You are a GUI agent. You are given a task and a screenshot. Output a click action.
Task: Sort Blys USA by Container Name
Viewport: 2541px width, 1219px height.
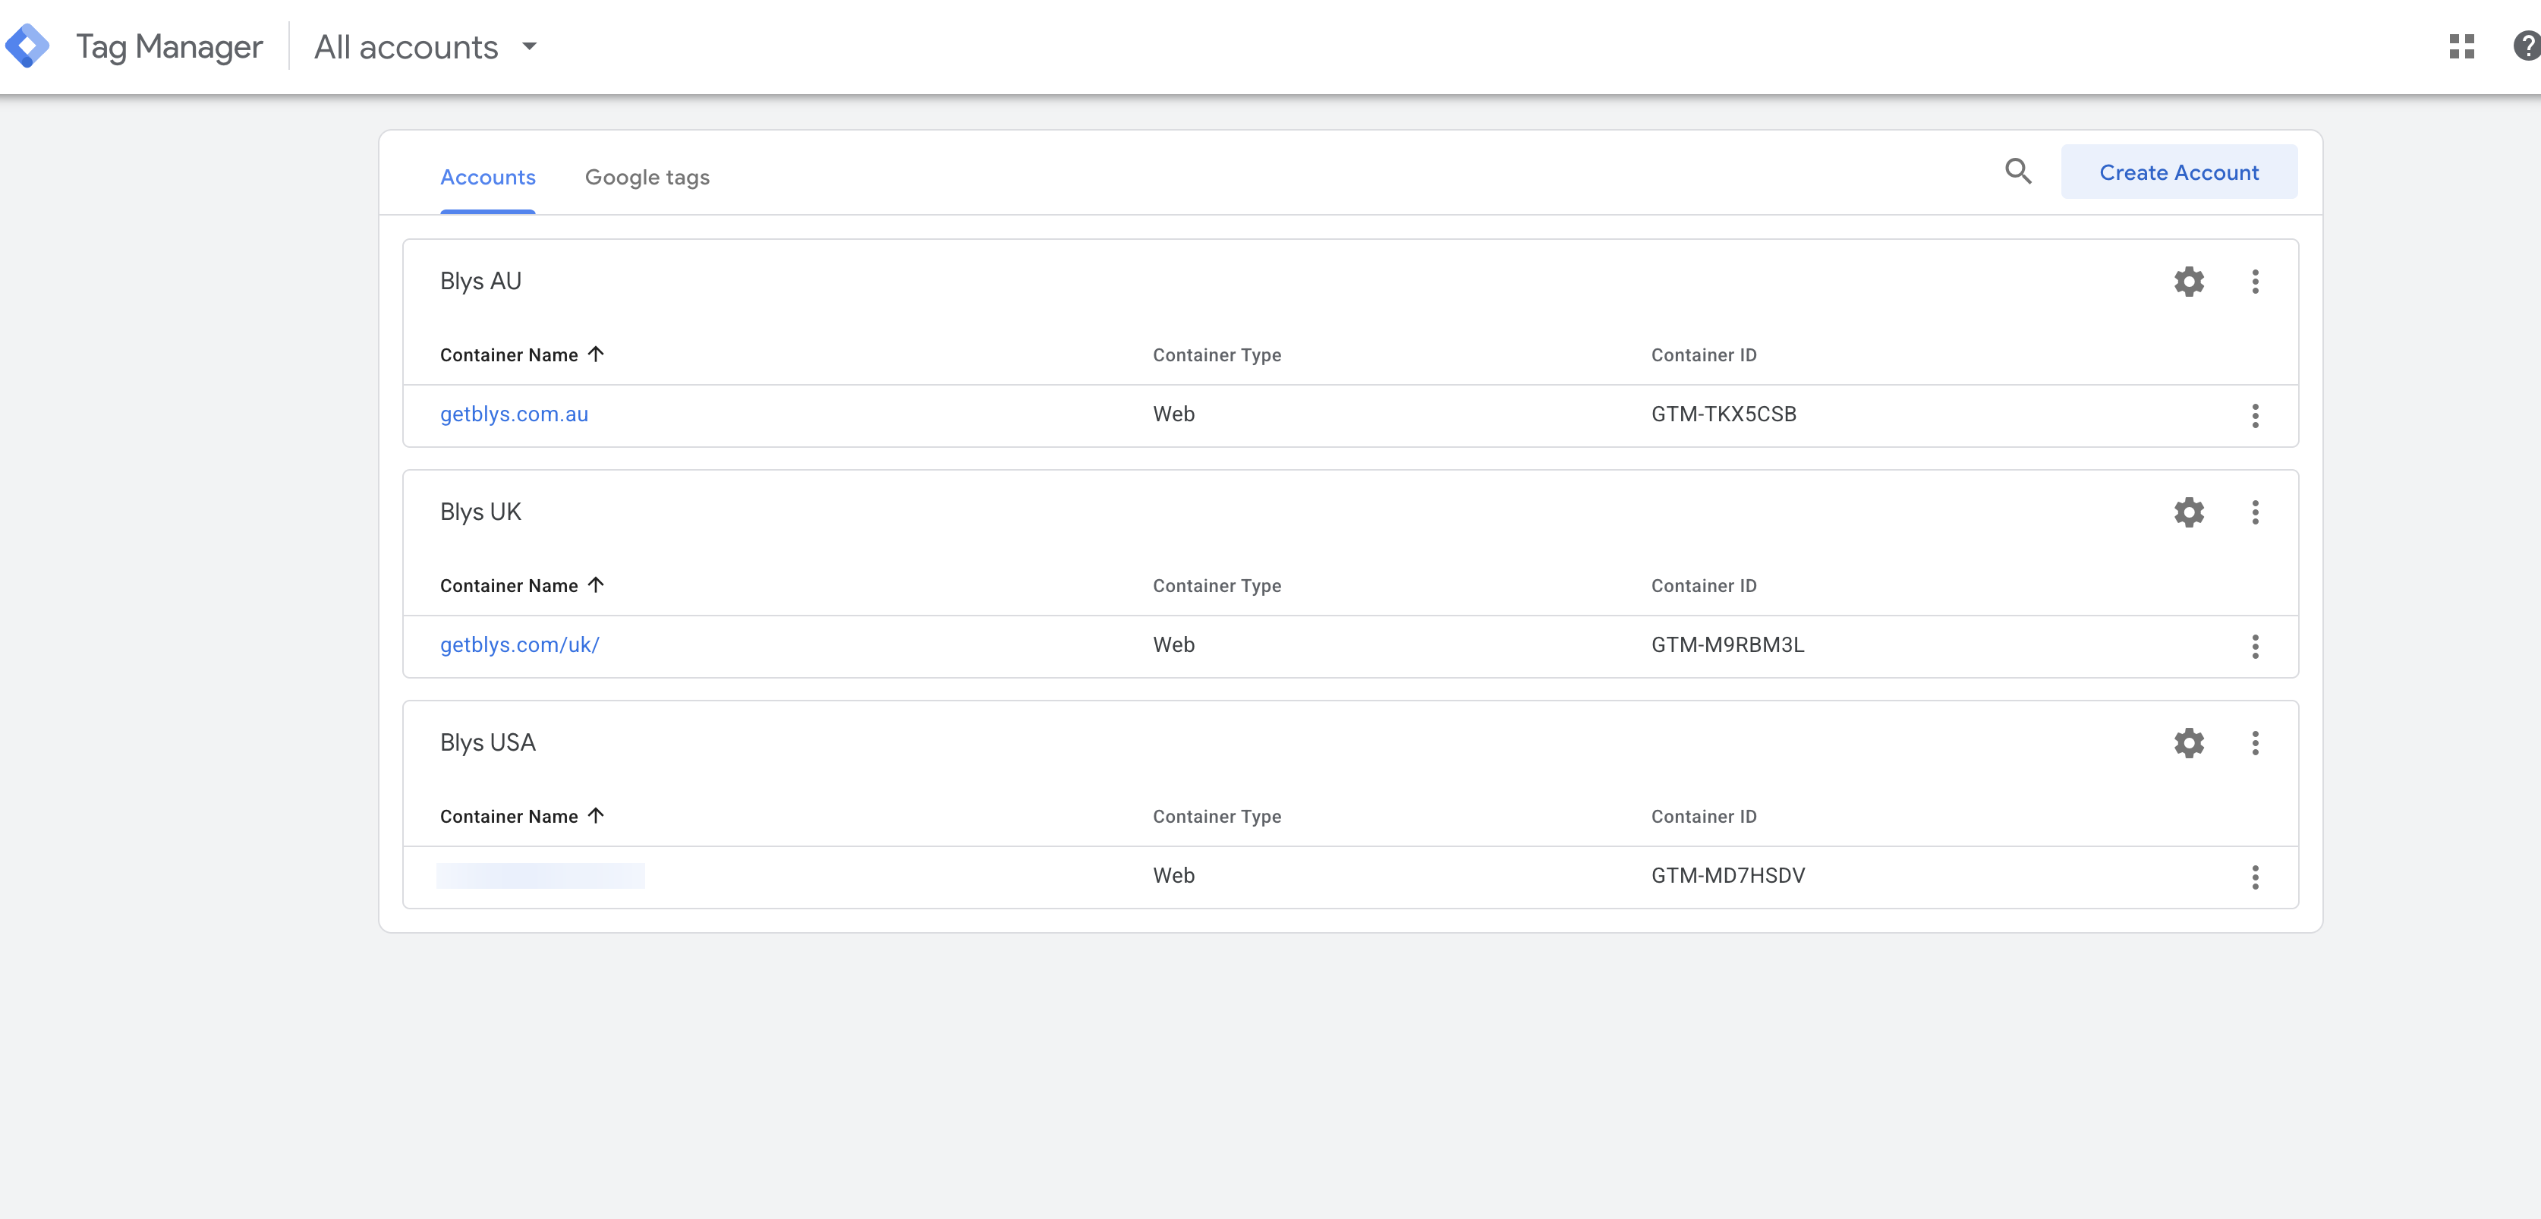[x=522, y=817]
